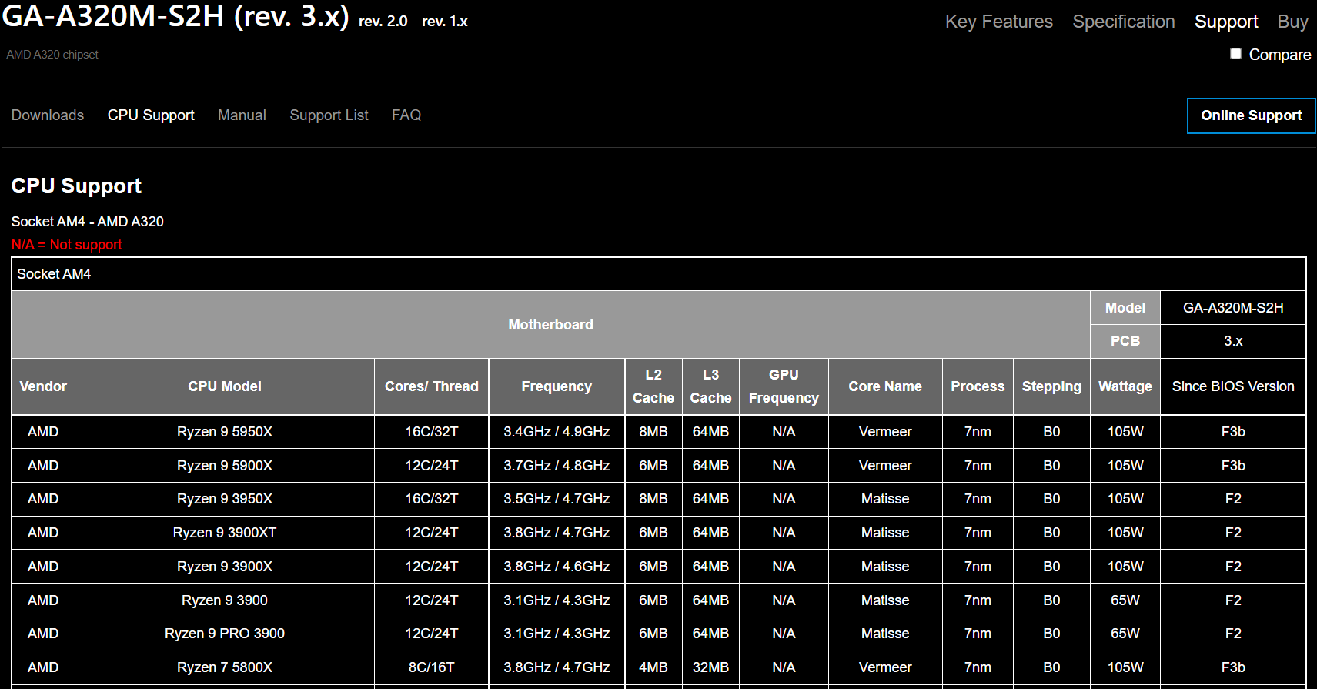The width and height of the screenshot is (1317, 689).
Task: Click the 3.8GHz / 4.6GHz frequency cell
Action: click(x=557, y=567)
